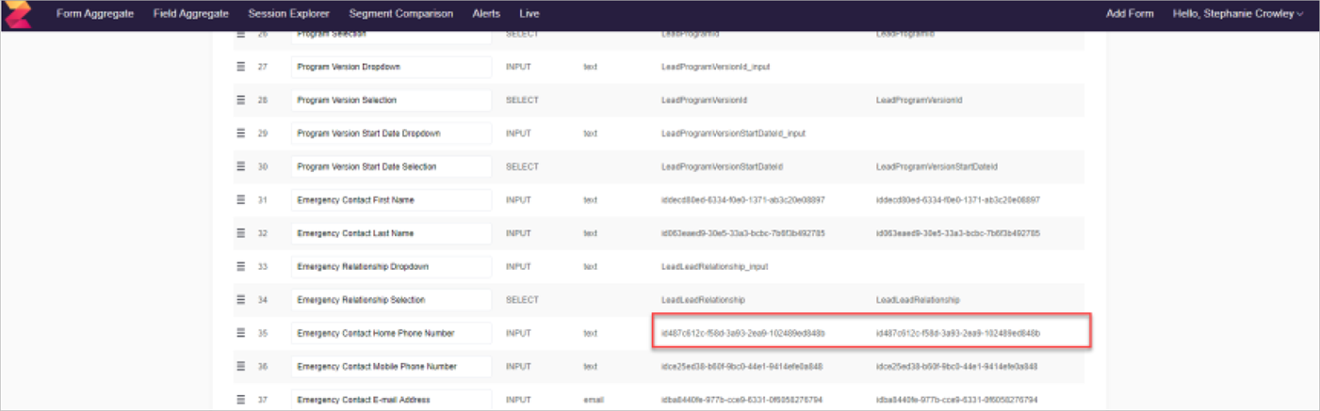Open the Alerts page
Screen dimensions: 1320x411
coord(486,14)
